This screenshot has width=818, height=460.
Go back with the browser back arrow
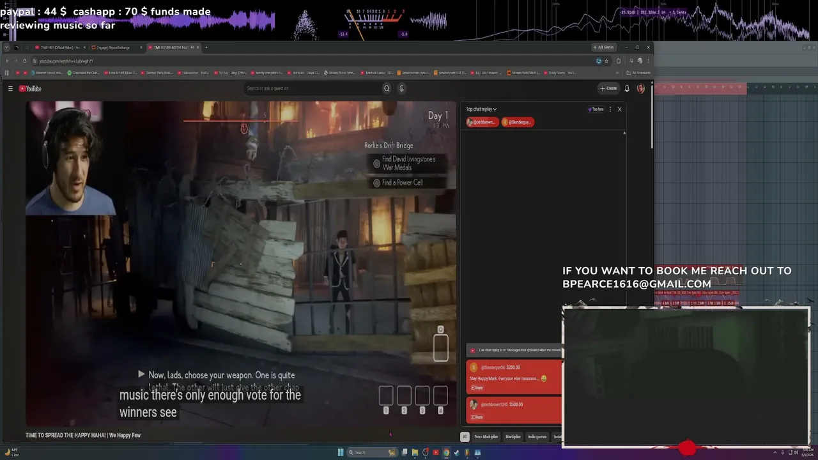click(7, 61)
